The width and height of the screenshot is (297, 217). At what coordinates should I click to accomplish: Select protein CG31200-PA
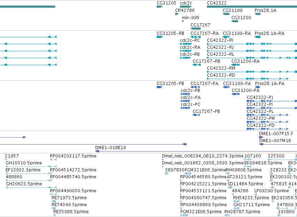click(236, 94)
